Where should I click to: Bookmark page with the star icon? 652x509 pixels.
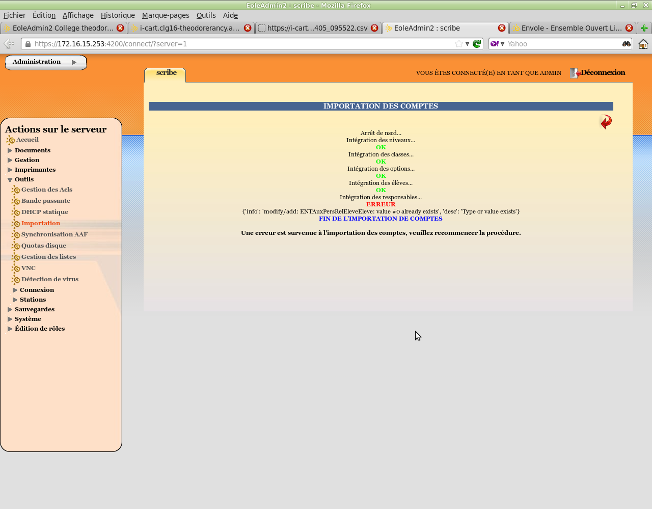tap(459, 44)
